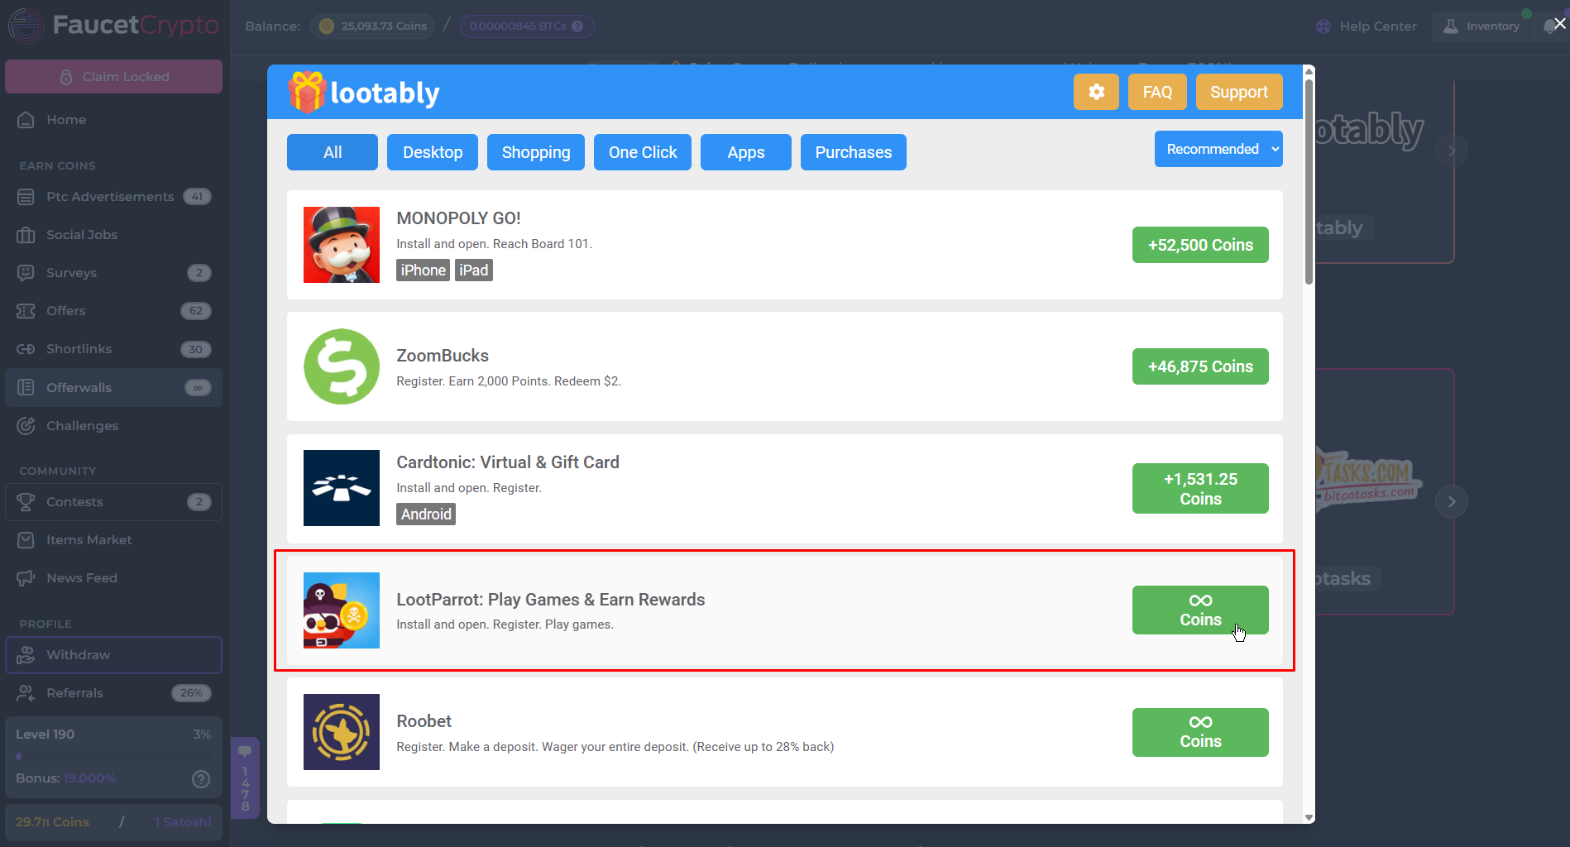Open the Inventory button
This screenshot has height=847, width=1570.
(1482, 26)
